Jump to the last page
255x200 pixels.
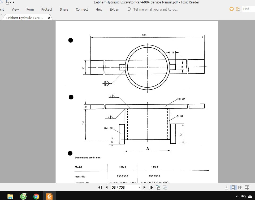tap(151, 187)
